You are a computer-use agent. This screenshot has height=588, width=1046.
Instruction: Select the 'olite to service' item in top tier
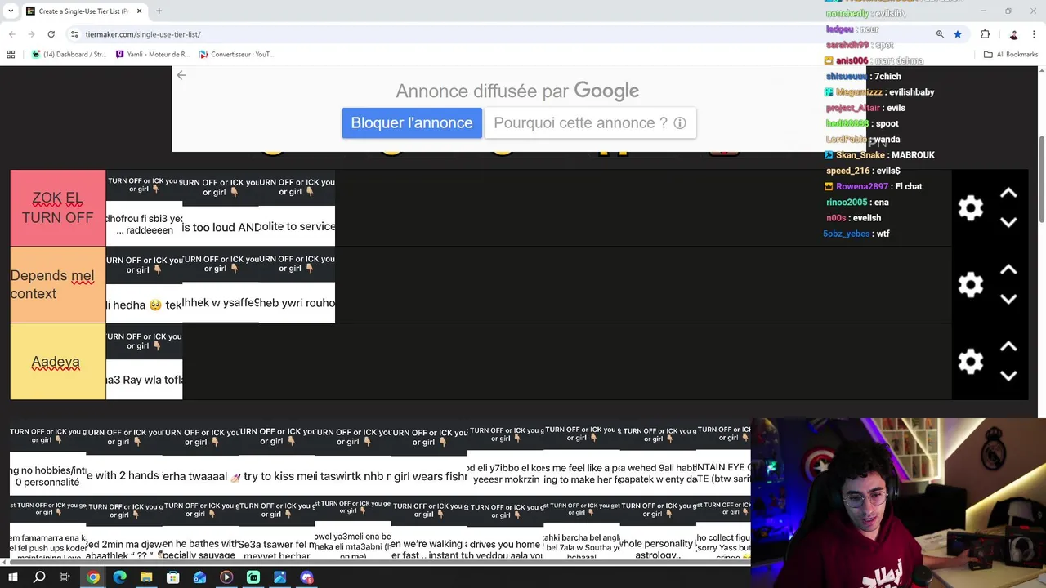(297, 208)
